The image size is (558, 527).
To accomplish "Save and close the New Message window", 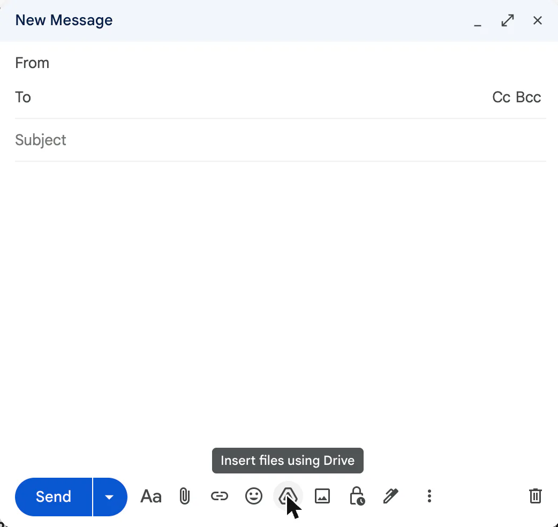I will point(537,21).
